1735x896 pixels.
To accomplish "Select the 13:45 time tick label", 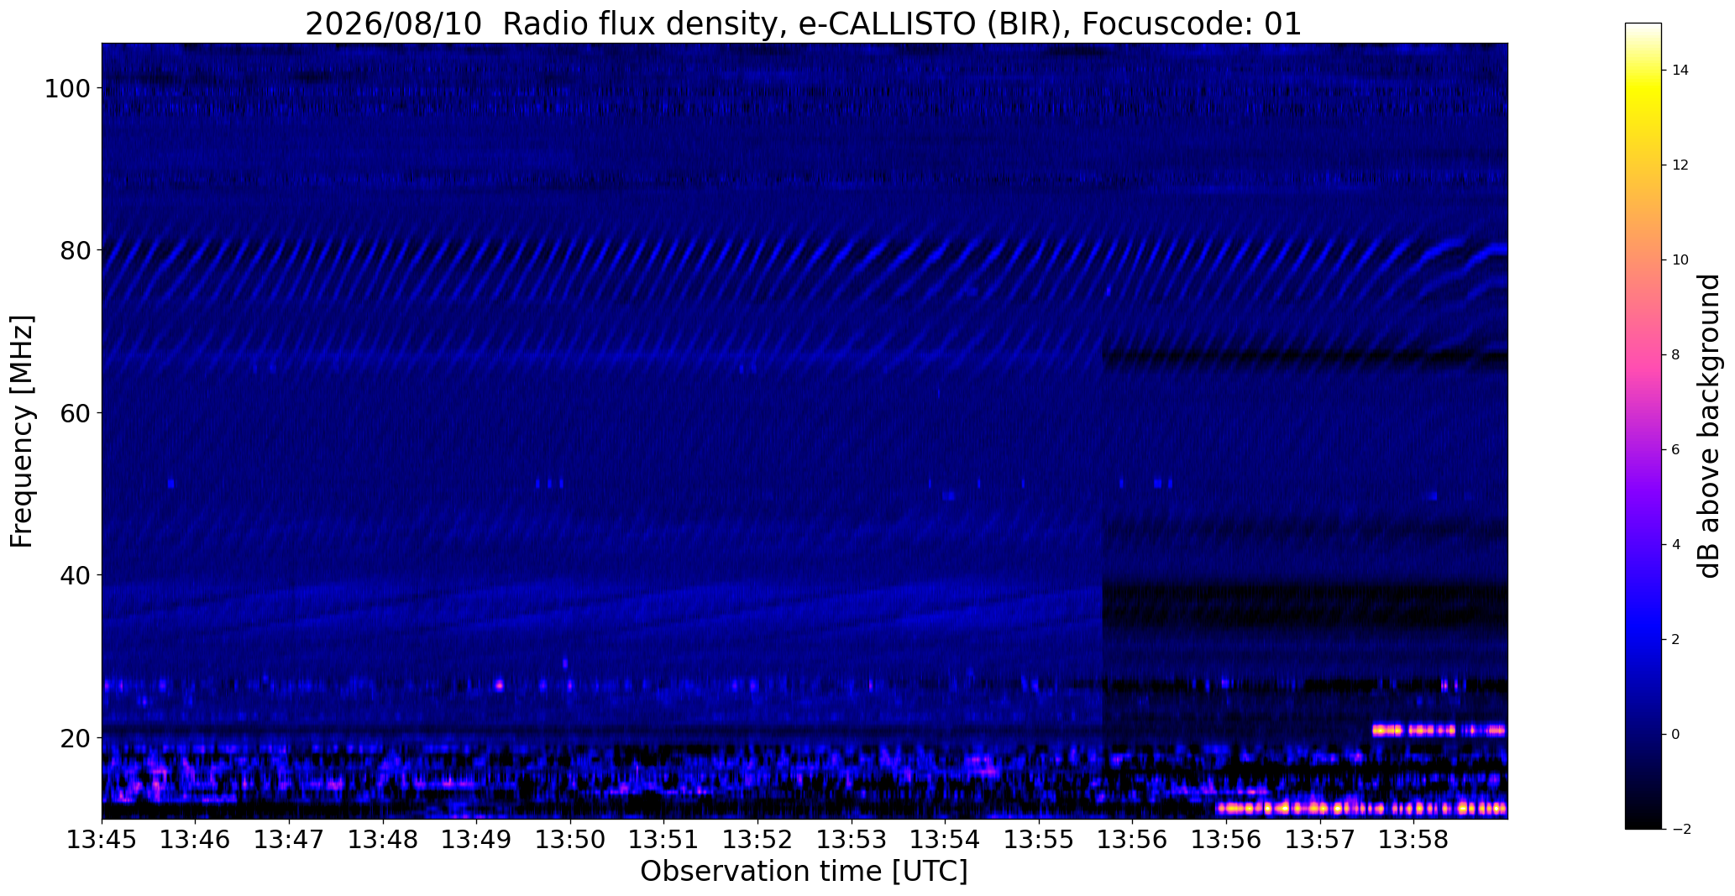I will [102, 839].
